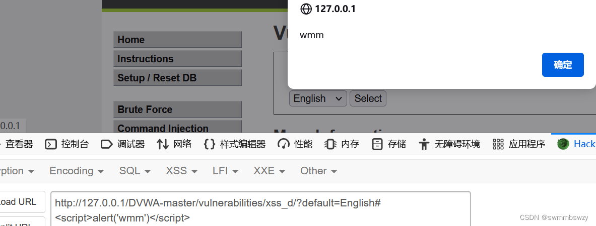Go to Command Injection page

[x=177, y=127]
